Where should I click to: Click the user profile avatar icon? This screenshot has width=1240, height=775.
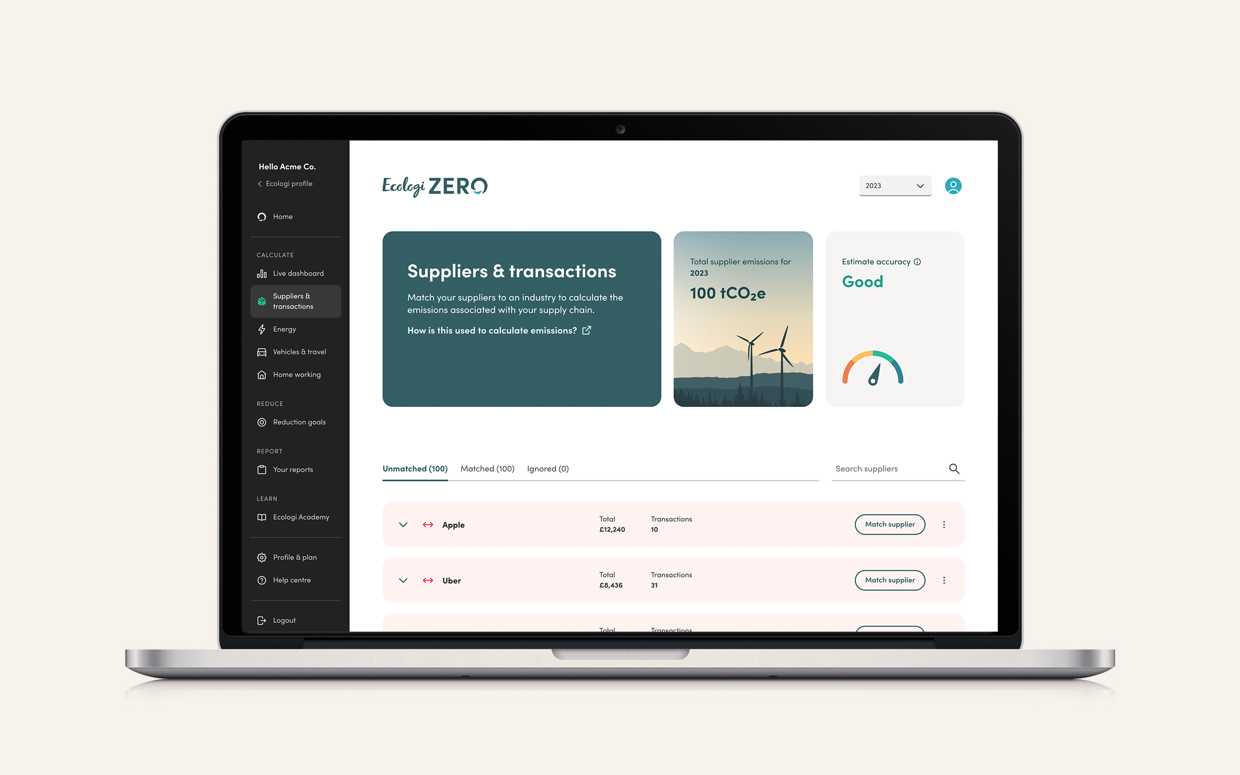(x=954, y=186)
